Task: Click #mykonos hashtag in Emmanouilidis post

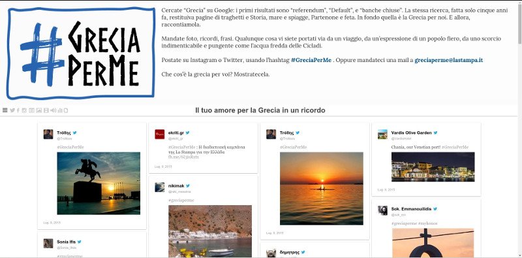Action: [x=428, y=223]
